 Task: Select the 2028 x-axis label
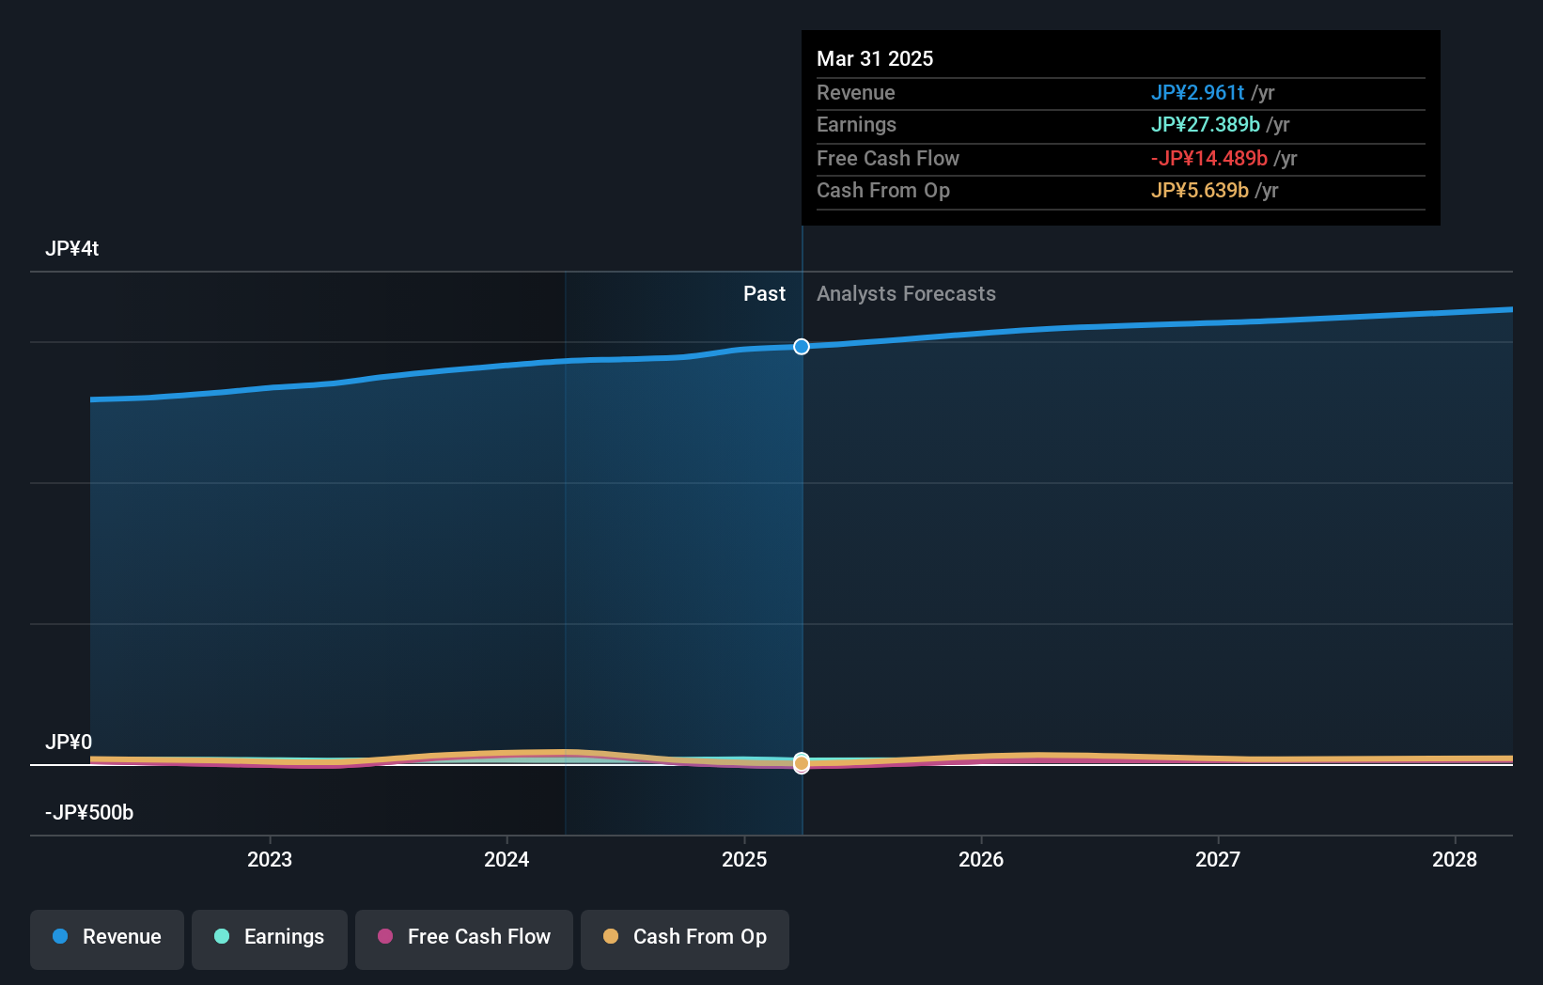pyautogui.click(x=1455, y=859)
